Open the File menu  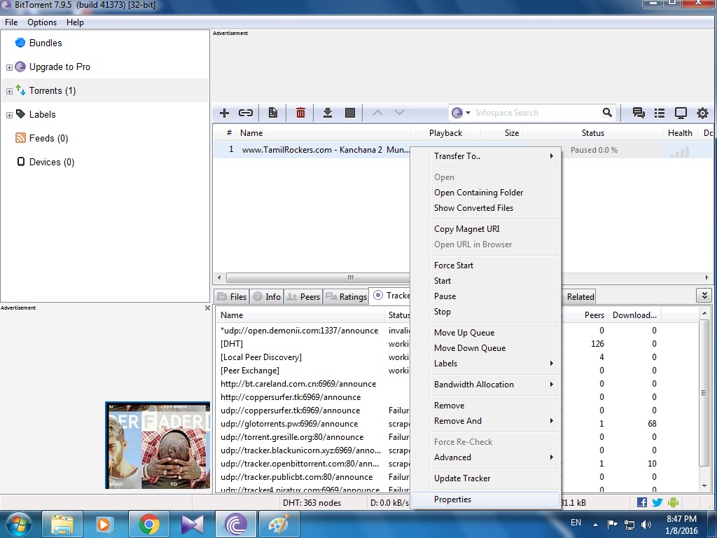pyautogui.click(x=11, y=22)
